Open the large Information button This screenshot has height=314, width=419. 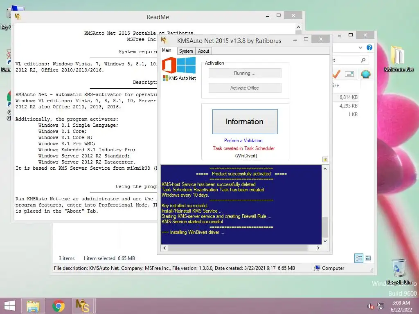(x=245, y=121)
